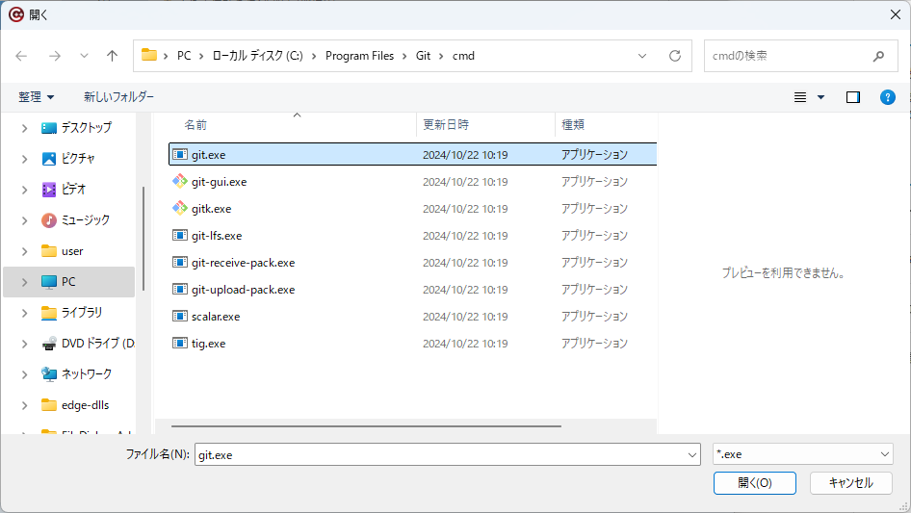Viewport: 911px width, 513px height.
Task: Go back with the left arrow button
Action: (21, 56)
